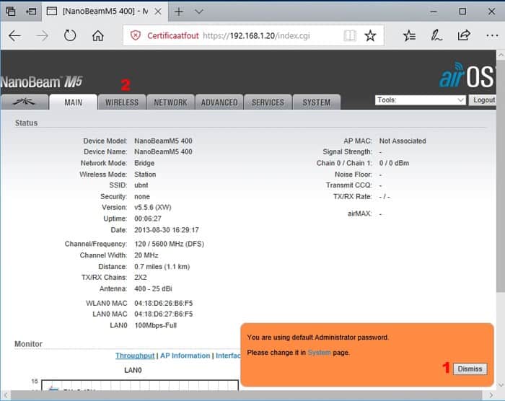This screenshot has width=505, height=401.
Task: Click the Network Mode value Bridge
Action: tap(144, 163)
